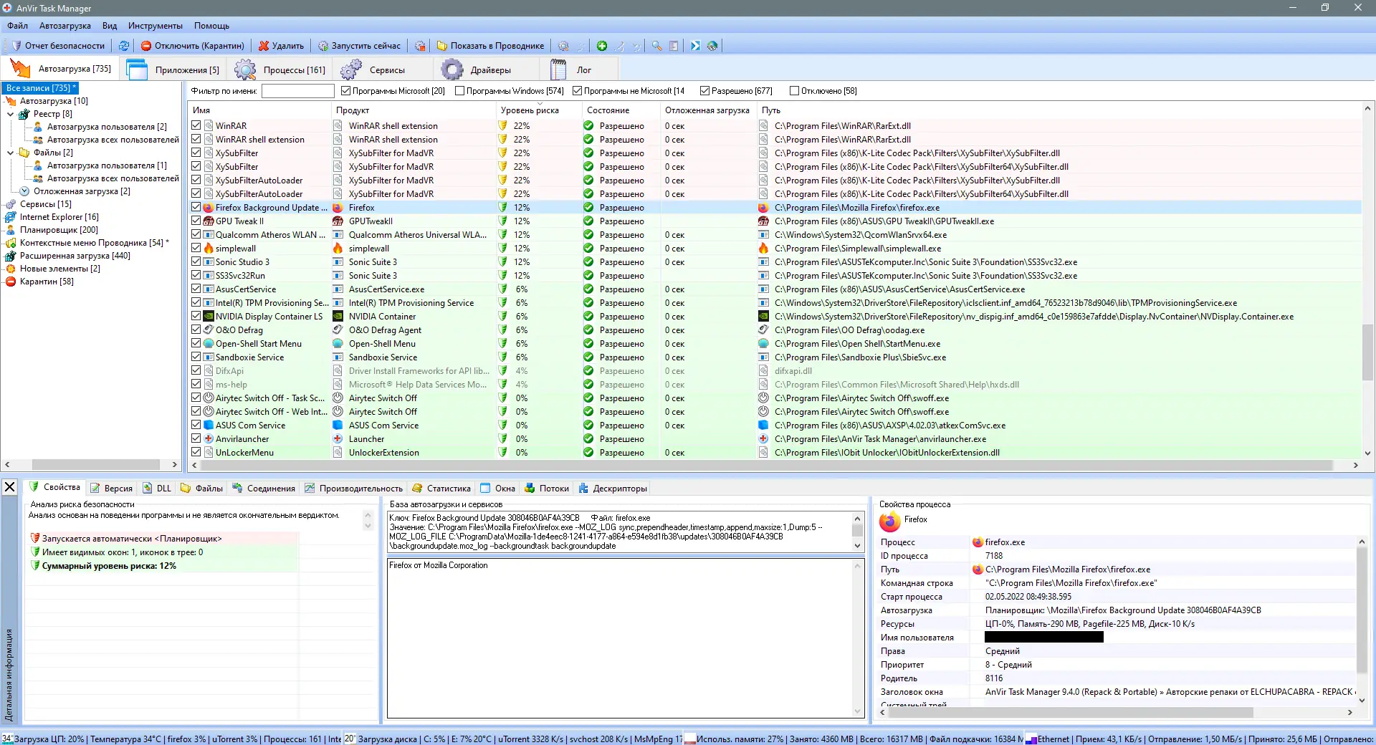The image size is (1376, 745).
Task: Click the 'Фильтр по имени' input field
Action: click(297, 91)
